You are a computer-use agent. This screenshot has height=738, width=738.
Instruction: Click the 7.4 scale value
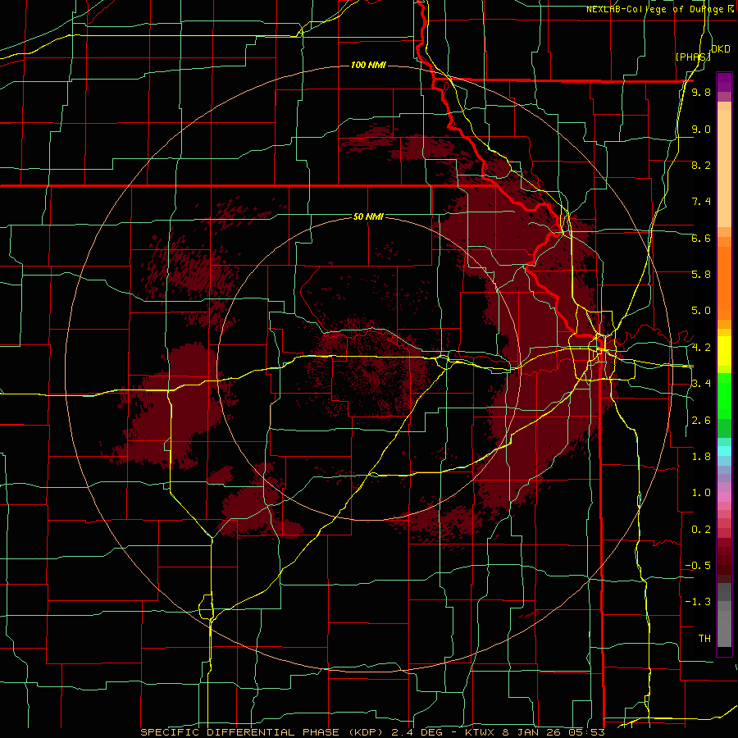point(701,202)
